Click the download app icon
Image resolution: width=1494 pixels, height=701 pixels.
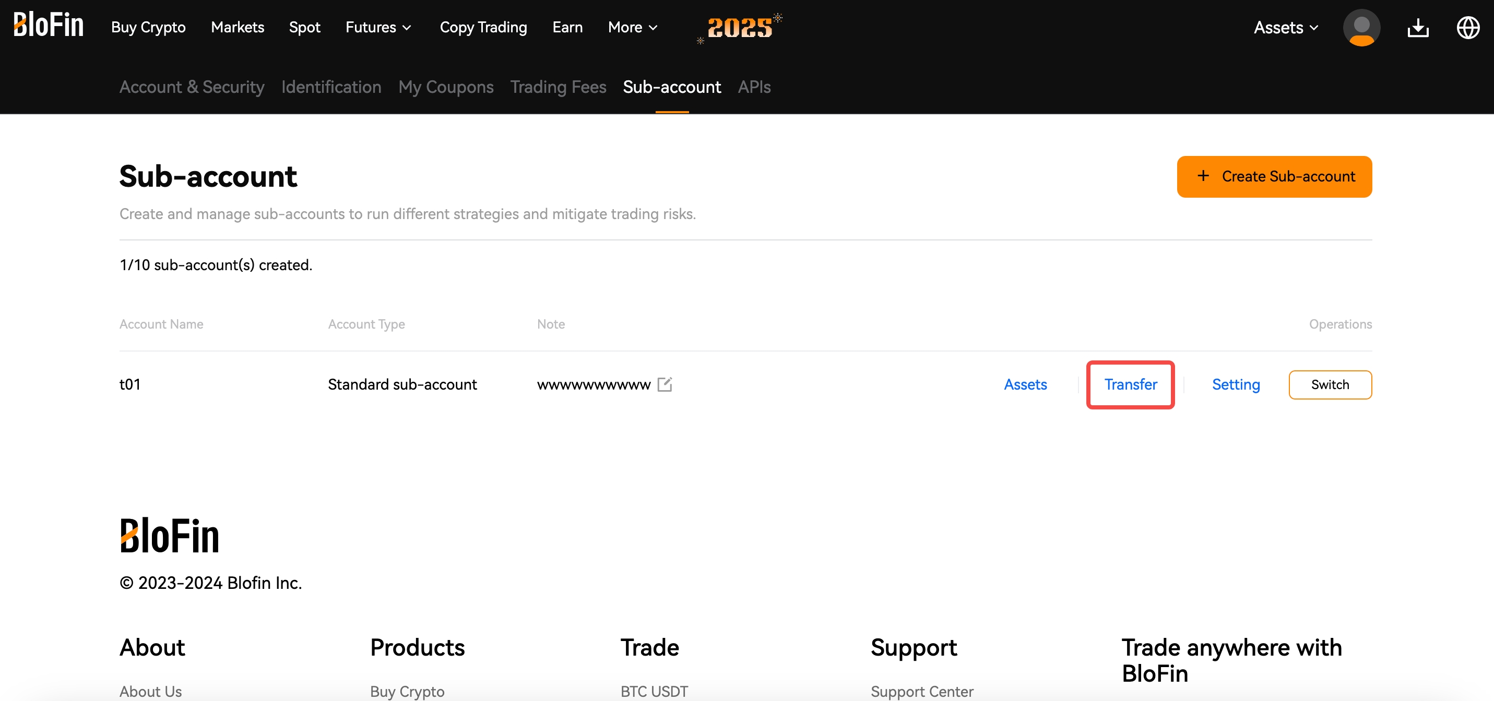1418,27
